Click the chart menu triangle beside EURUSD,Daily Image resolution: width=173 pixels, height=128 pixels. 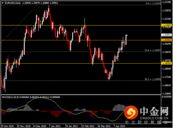click(x=2, y=3)
